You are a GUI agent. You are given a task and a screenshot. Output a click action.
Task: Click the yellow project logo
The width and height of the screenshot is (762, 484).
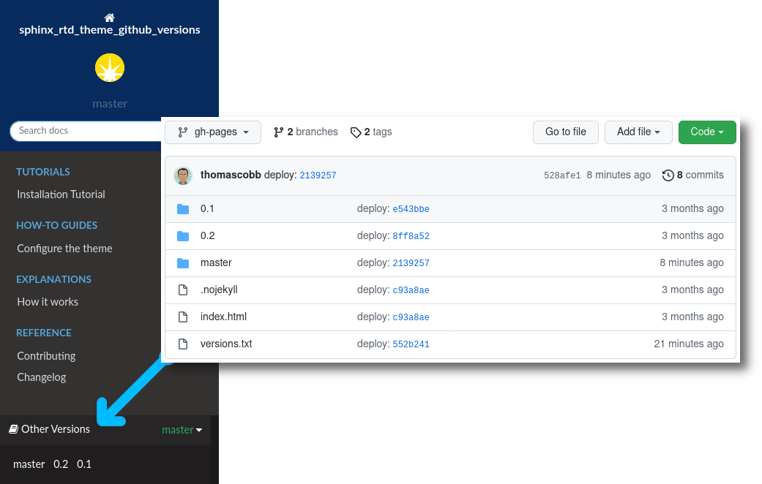click(109, 67)
